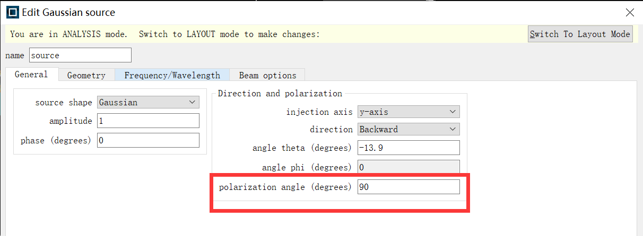Click the application icon in the title bar

pyautogui.click(x=12, y=12)
